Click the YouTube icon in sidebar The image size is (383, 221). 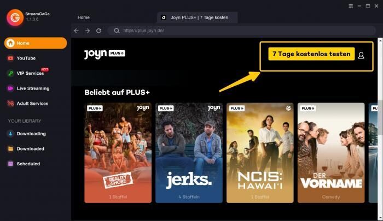pos(10,58)
